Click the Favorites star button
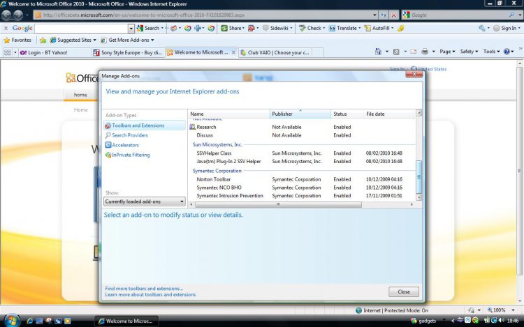Image resolution: width=524 pixels, height=327 pixels. coord(17,40)
